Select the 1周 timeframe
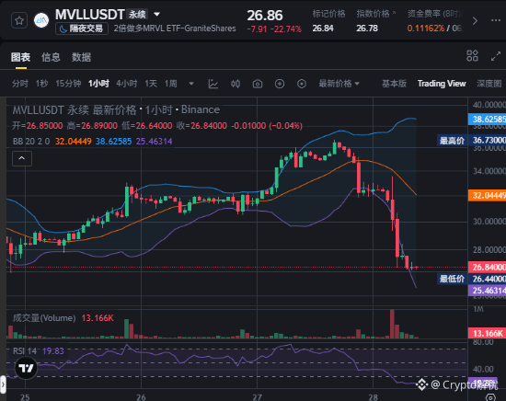Viewport: 506px width, 401px height. 171,84
